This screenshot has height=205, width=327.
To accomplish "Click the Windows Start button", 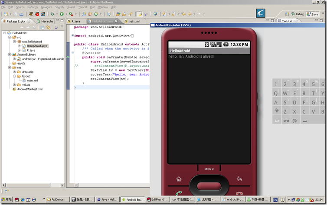I will (x=7, y=199).
